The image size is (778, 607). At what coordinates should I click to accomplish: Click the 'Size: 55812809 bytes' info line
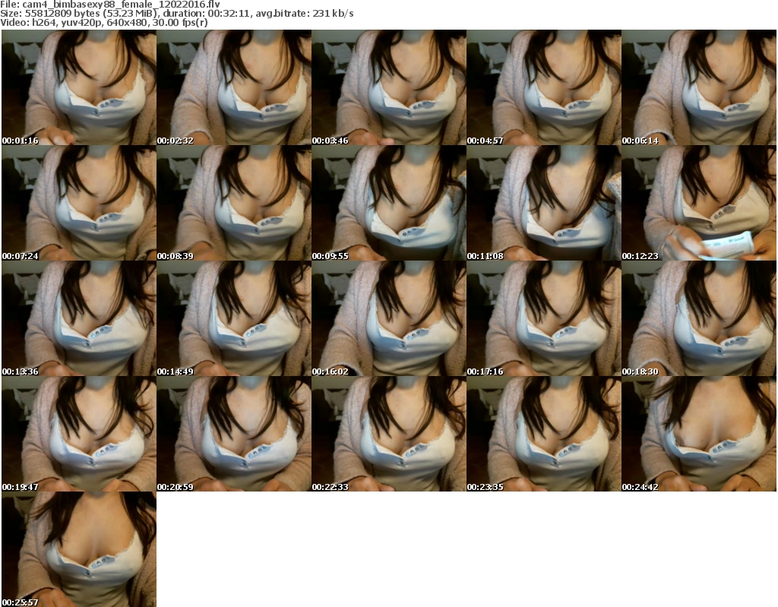pyautogui.click(x=176, y=14)
